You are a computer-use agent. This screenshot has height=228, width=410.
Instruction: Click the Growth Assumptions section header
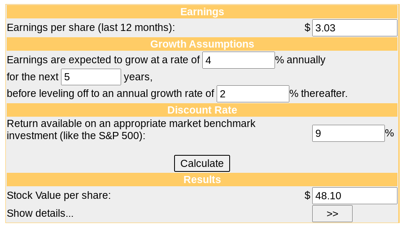coord(202,44)
